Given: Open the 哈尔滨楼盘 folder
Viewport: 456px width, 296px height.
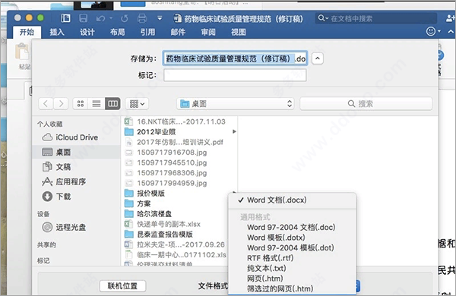Looking at the screenshot, I should pyautogui.click(x=148, y=214).
